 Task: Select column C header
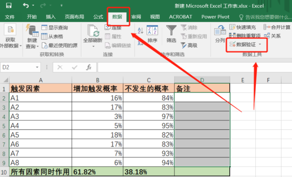pos(149,80)
